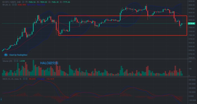Click the 9000.00 price axis label

[x=191, y=5]
